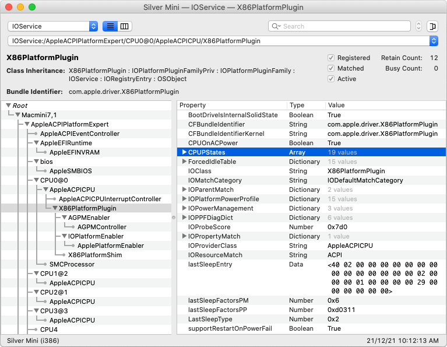Select the IOProviderClass property row
The height and width of the screenshot is (347, 447).
tap(311, 246)
